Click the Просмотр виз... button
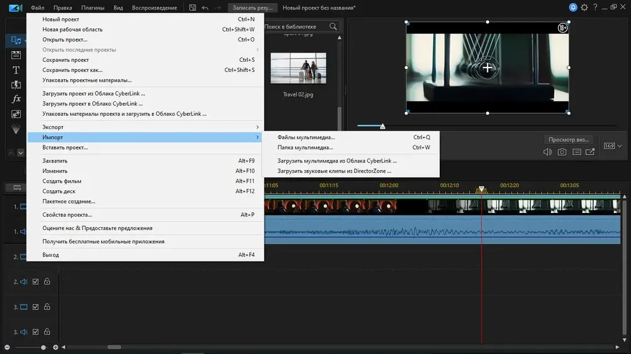 [x=569, y=139]
